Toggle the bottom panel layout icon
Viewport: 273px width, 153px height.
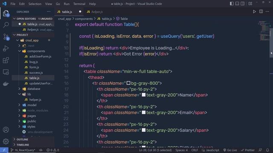[x=237, y=4]
